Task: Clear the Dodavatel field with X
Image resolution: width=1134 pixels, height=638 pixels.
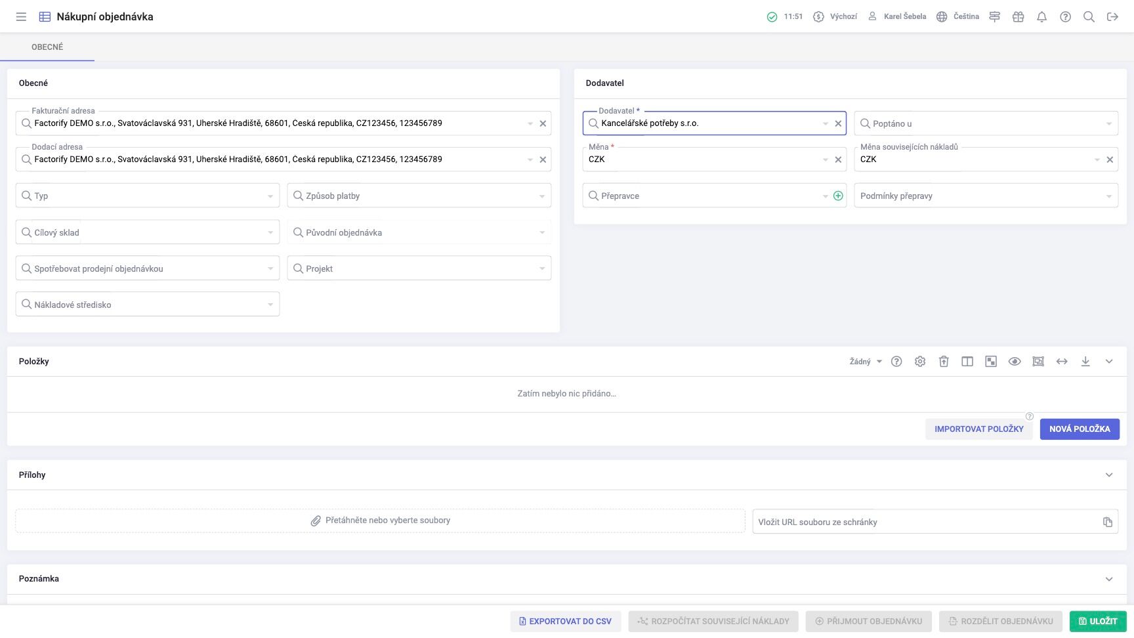Action: coord(838,123)
